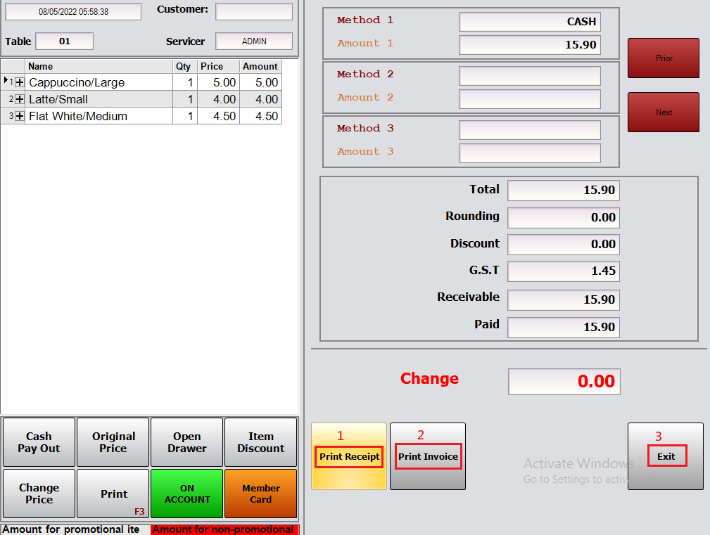This screenshot has height=535, width=710.
Task: Click the Open Drawer button
Action: [187, 441]
